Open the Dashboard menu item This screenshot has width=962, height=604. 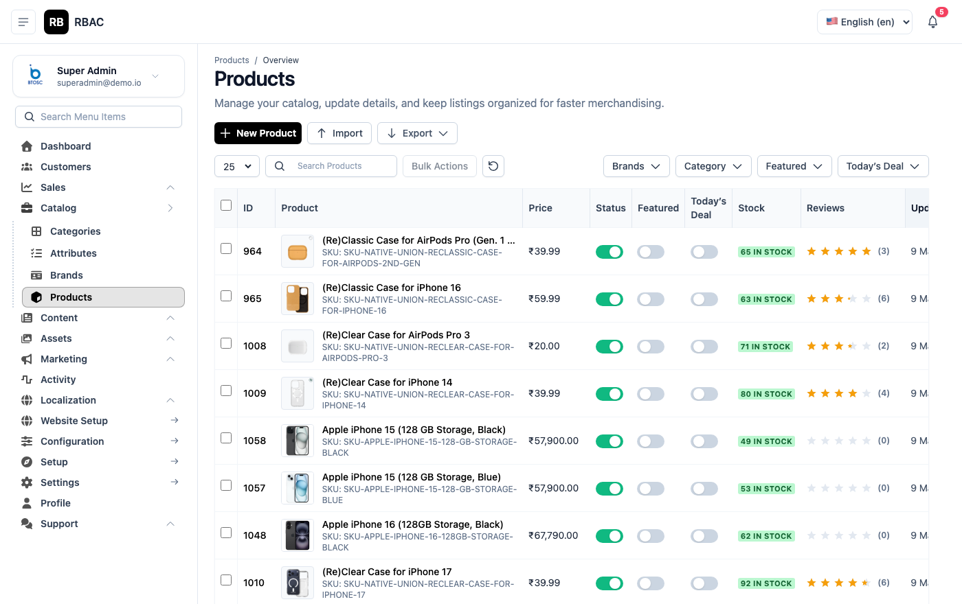pyautogui.click(x=98, y=146)
